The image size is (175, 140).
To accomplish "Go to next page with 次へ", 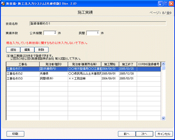I will point(145,134).
